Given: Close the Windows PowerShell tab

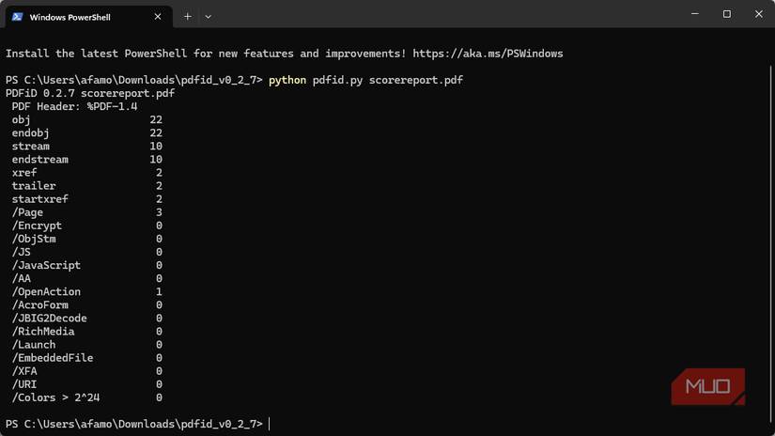Looking at the screenshot, I should 158,16.
